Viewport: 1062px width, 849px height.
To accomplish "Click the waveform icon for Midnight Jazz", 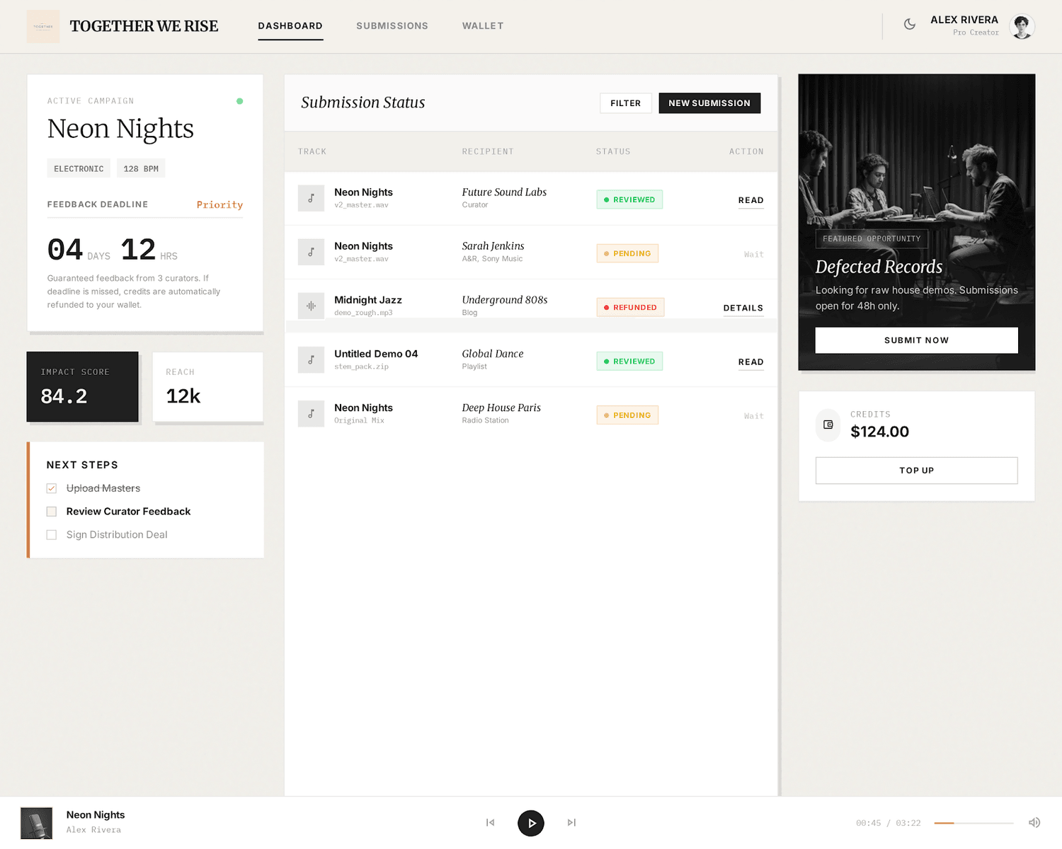I will coord(311,306).
